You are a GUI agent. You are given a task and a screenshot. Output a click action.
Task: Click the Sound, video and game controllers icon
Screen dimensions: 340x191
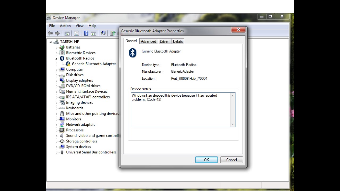[62, 136]
